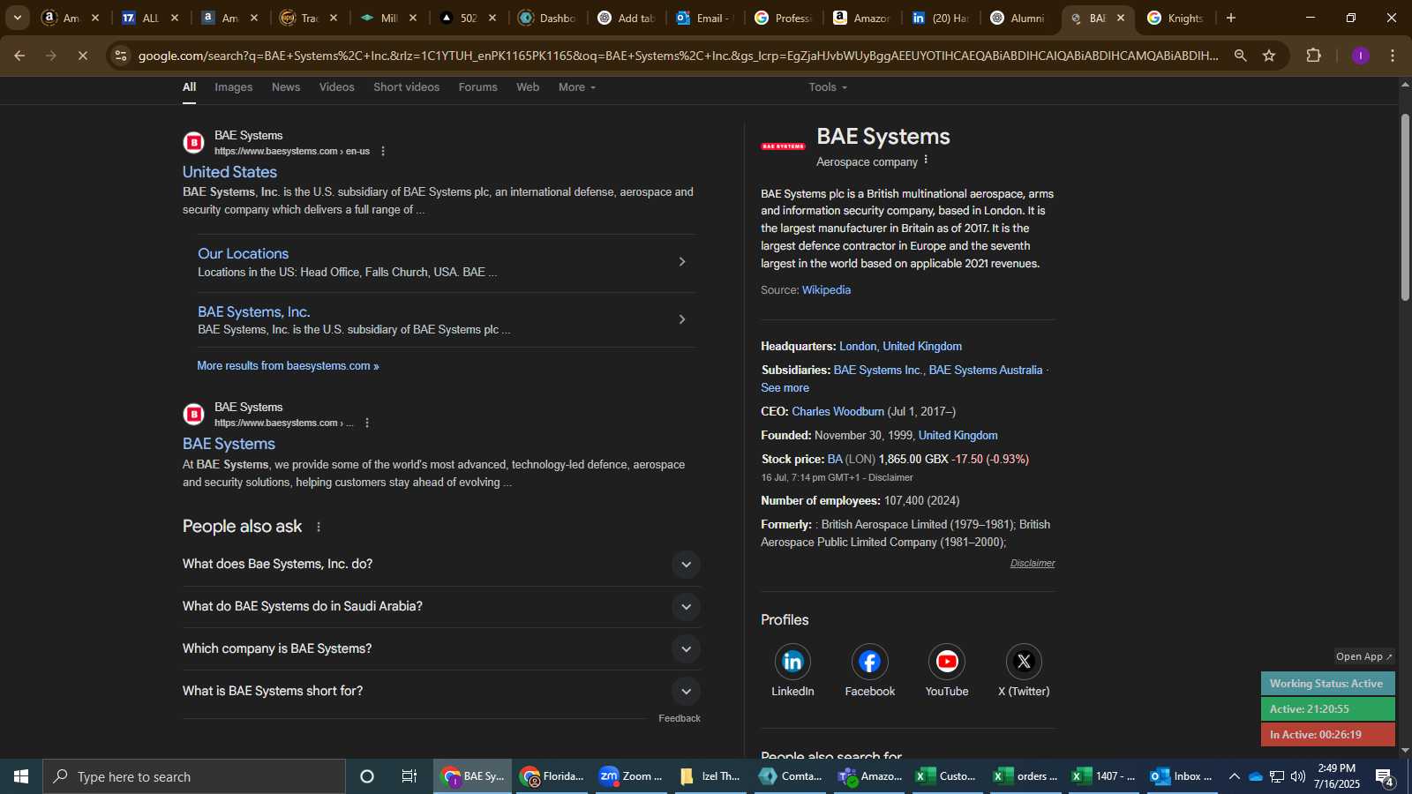Switch to Forums search tab
1412x794 pixels.
click(477, 87)
